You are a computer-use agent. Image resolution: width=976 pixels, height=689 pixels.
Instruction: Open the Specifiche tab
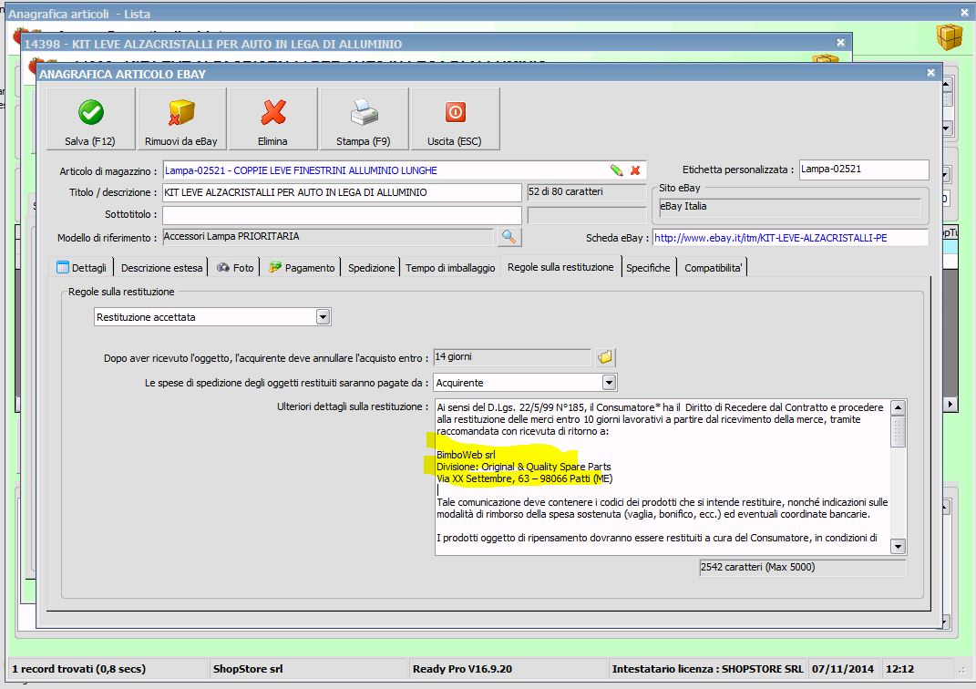[648, 268]
